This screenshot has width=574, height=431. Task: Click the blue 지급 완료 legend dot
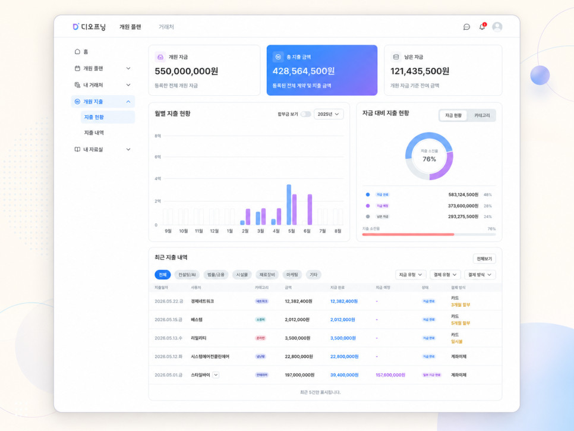pos(368,194)
